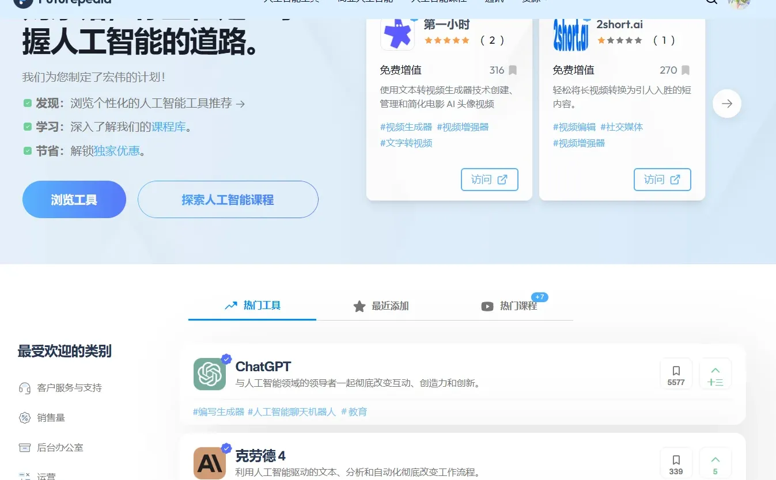Select the headset icon beside 客户服务与支持
776x480 pixels.
(23, 387)
